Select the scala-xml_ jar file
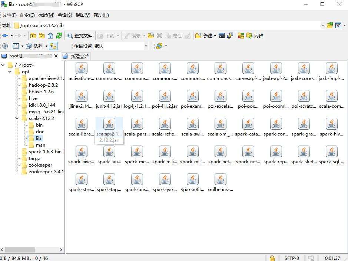This screenshot has height=261, width=348. pos(220,127)
